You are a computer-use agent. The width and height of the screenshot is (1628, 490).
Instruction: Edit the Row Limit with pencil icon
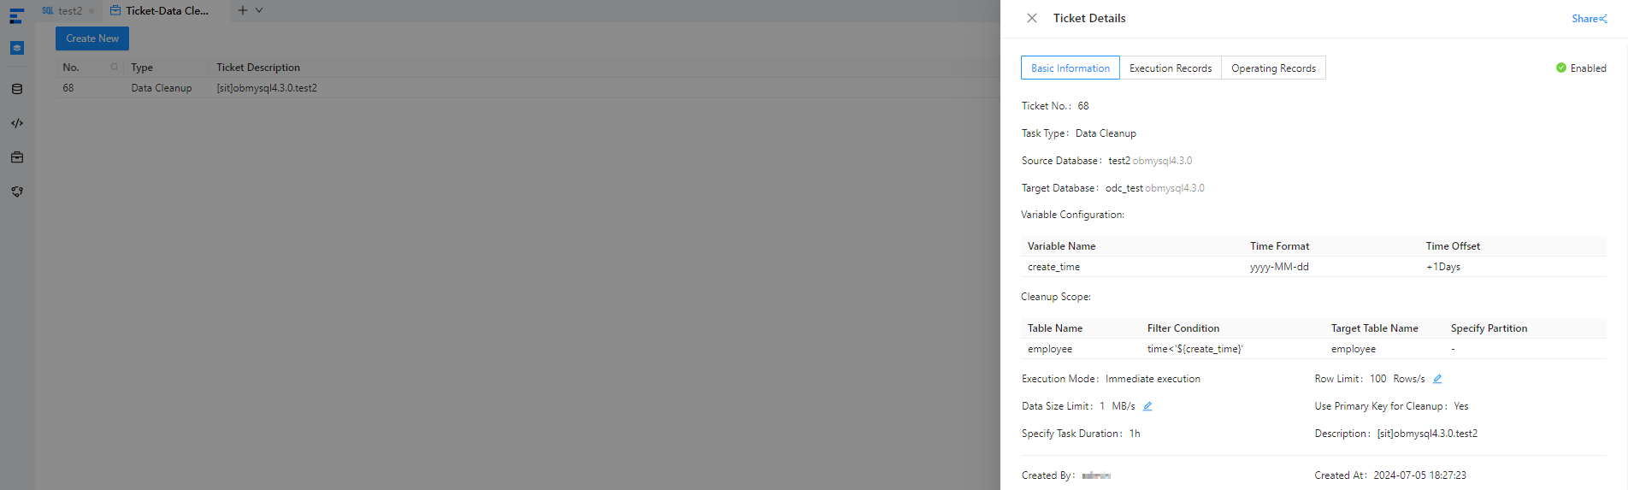coord(1437,379)
